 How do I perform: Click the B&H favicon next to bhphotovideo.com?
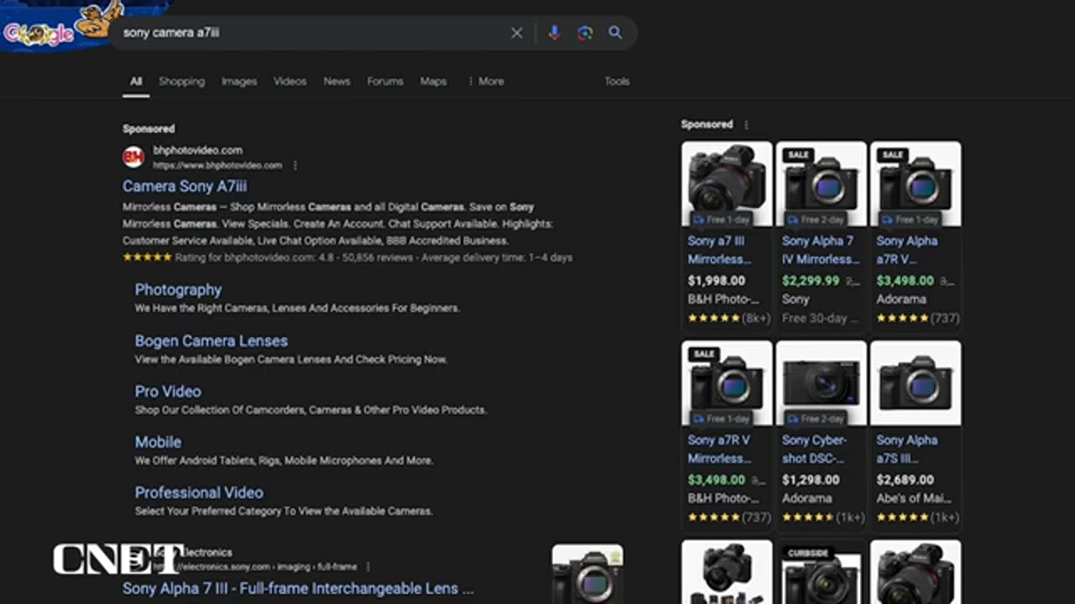(134, 157)
